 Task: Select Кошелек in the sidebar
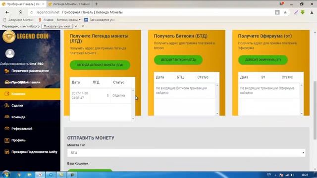tap(30, 94)
